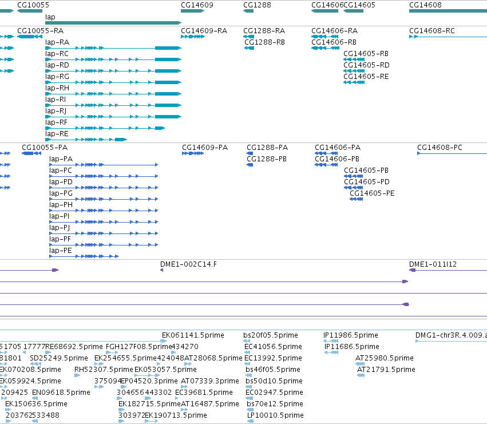The image size is (487, 424).
Task: Select EST label EC39681.5prime
Action: tap(204, 393)
